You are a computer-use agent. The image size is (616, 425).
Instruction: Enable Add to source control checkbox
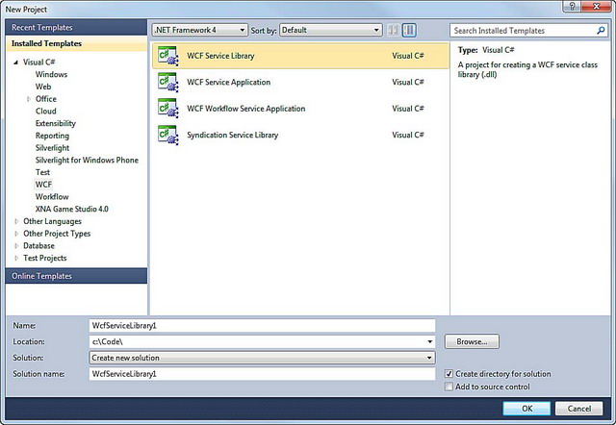[449, 387]
